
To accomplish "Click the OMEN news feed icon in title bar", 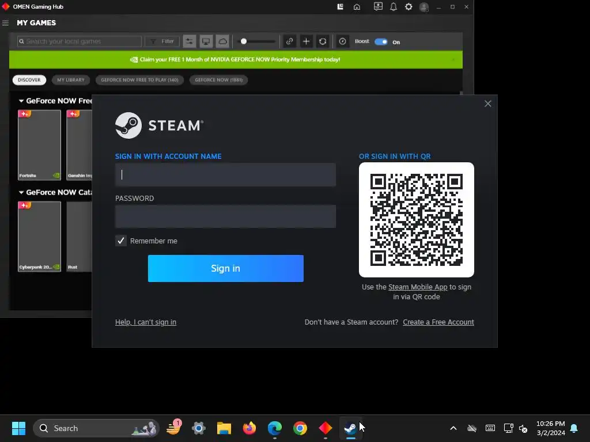I will (340, 7).
